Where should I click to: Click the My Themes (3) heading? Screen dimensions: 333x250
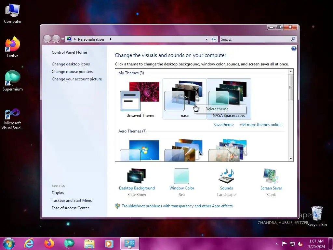131,73
